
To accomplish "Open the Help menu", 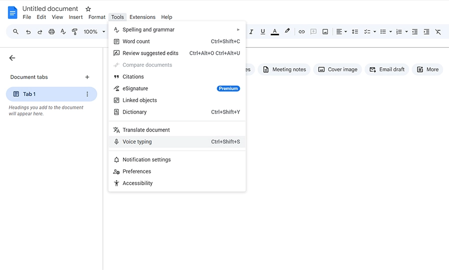I will coord(167,17).
